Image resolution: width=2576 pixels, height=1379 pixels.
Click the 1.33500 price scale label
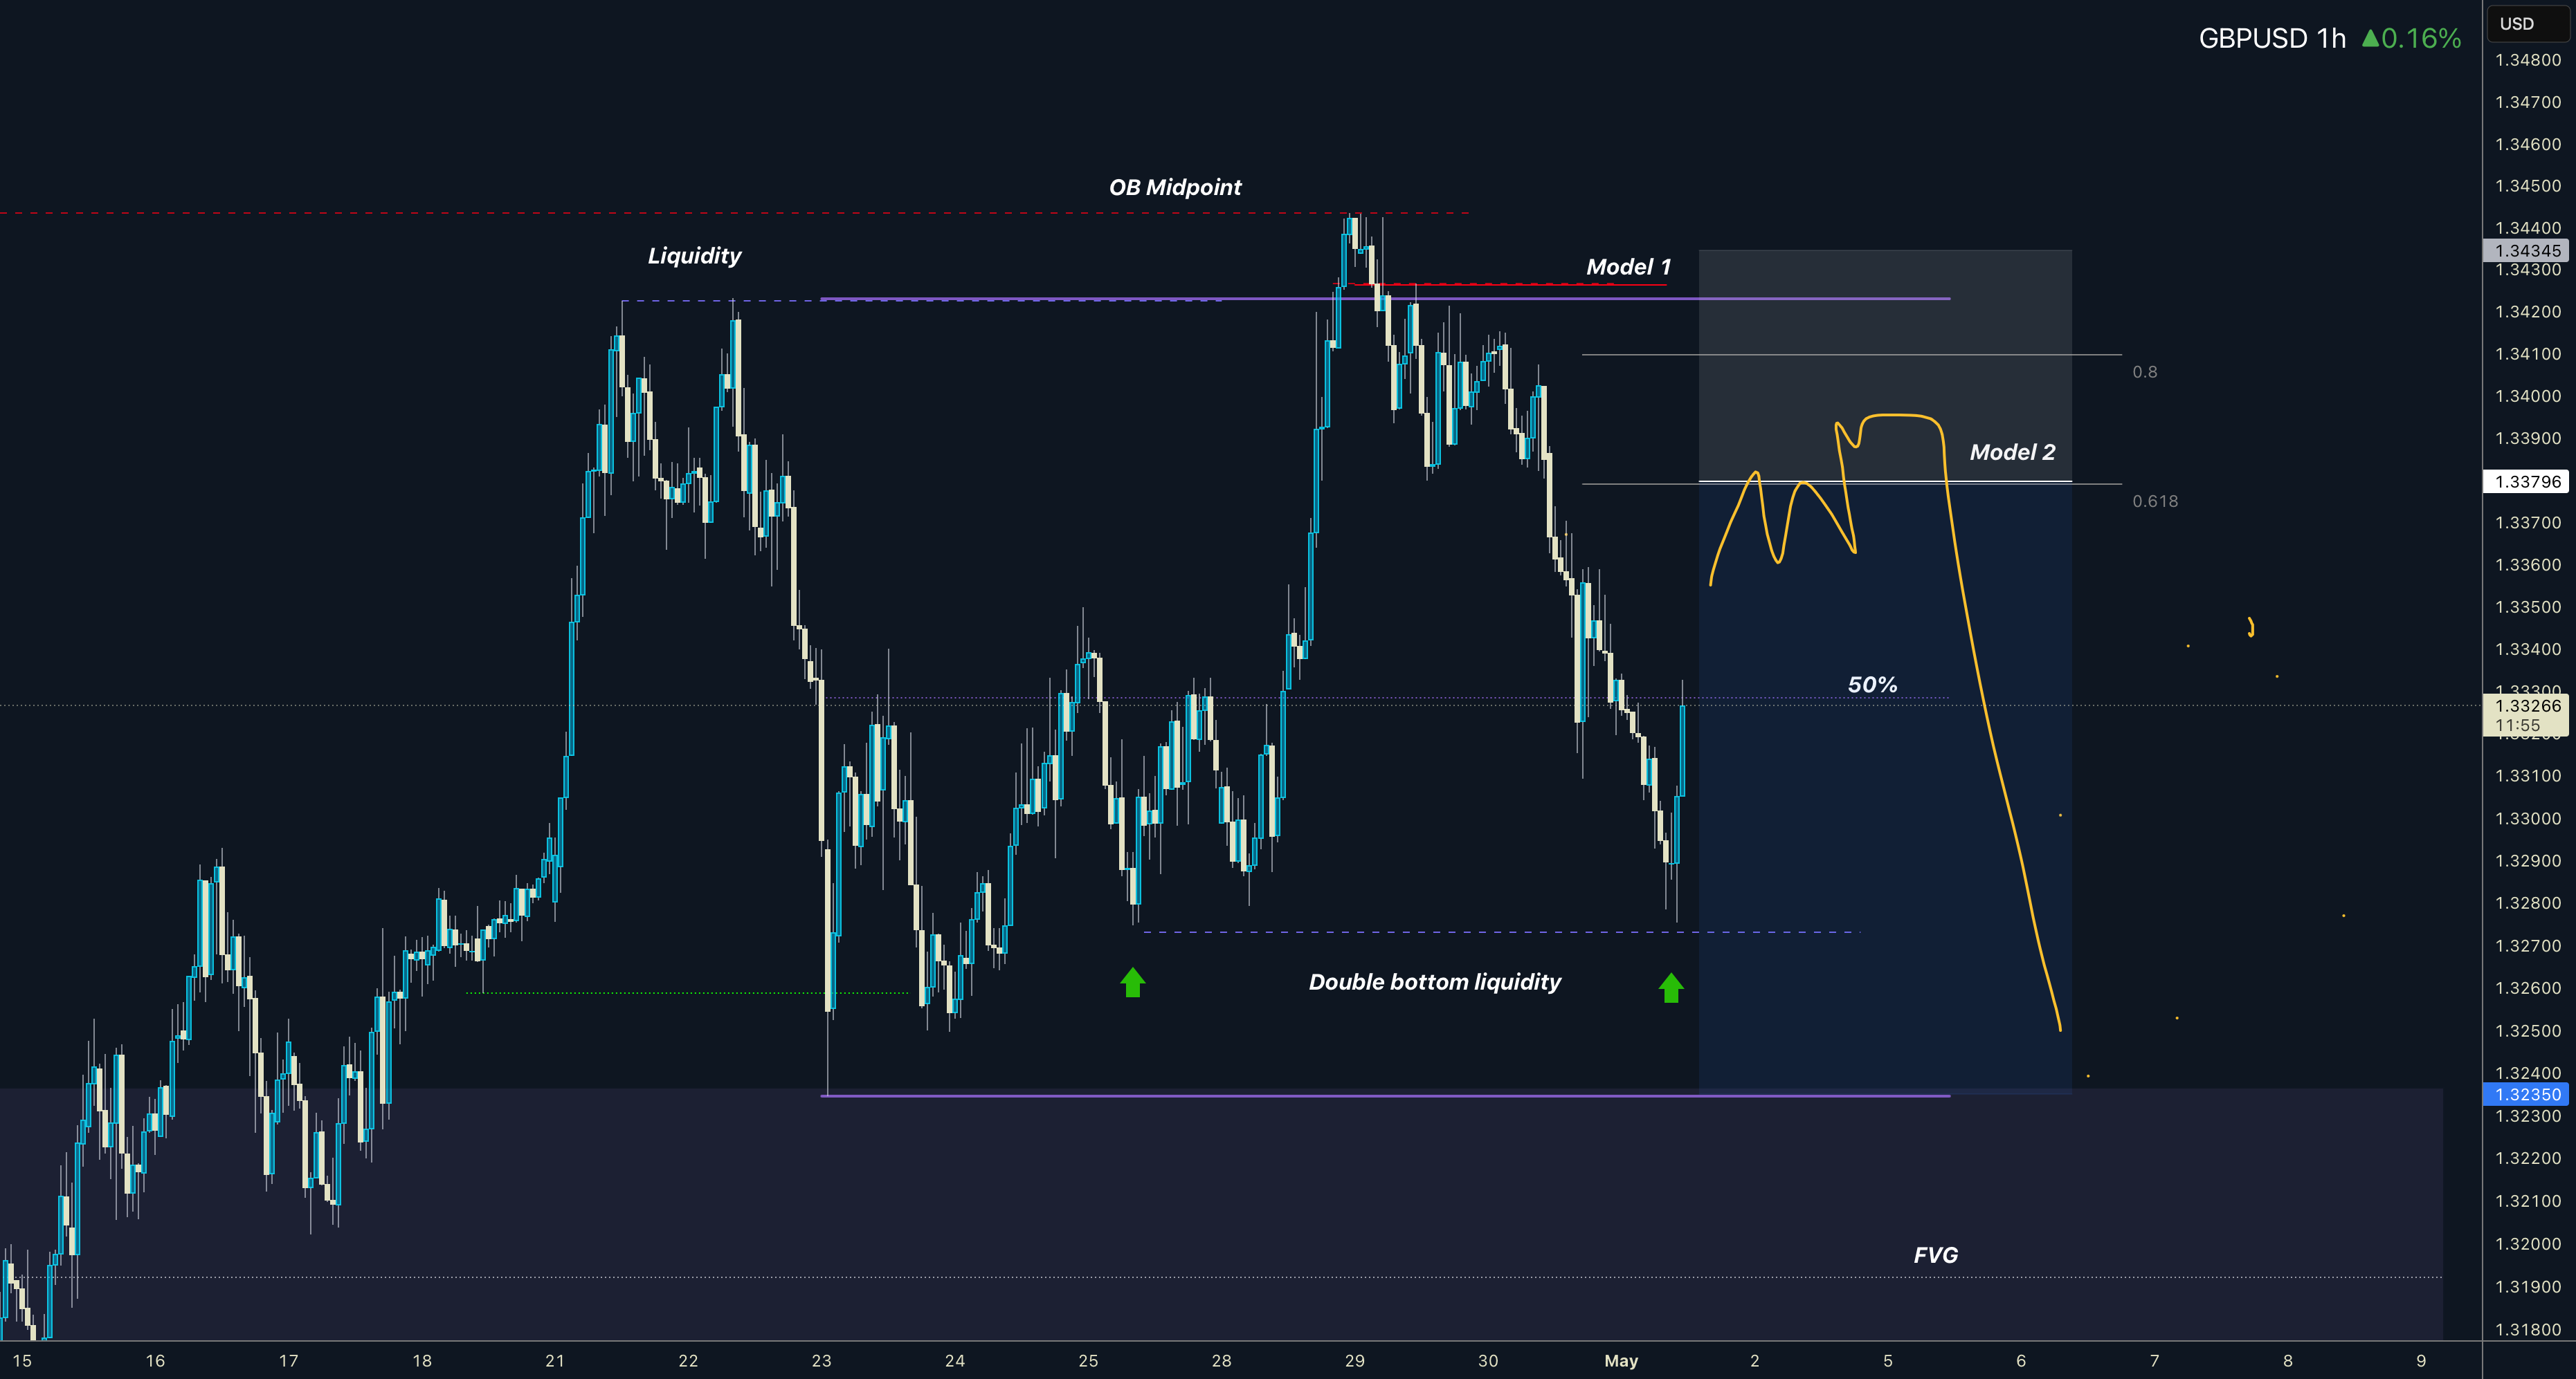[x=2527, y=608]
